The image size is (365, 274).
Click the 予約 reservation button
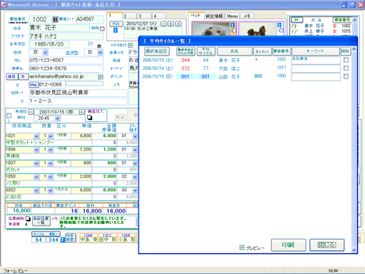coord(116,24)
